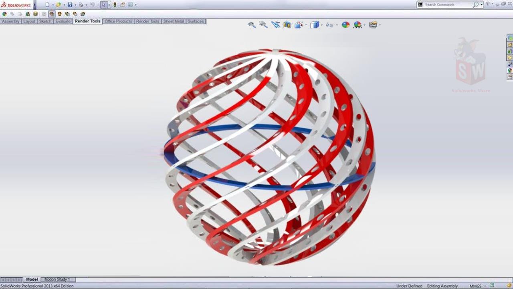Click the Edit Appearance ball in Render Tools
513x289 pixels.
(4, 14)
